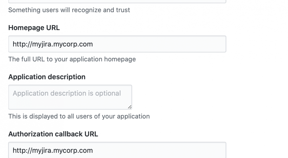Click the "Homepage URL" label
The height and width of the screenshot is (158, 288).
(x=34, y=28)
